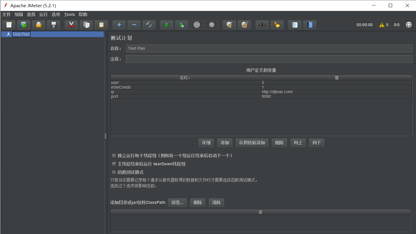Select the user variable name cell
416x234 pixels.
point(186,83)
